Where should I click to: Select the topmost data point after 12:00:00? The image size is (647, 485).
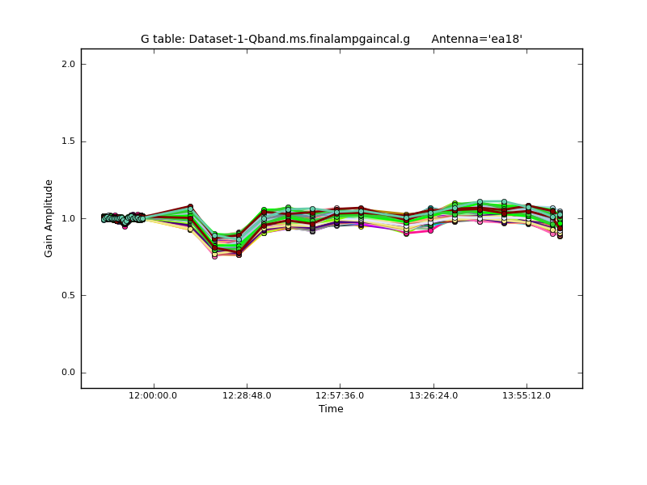(190, 207)
